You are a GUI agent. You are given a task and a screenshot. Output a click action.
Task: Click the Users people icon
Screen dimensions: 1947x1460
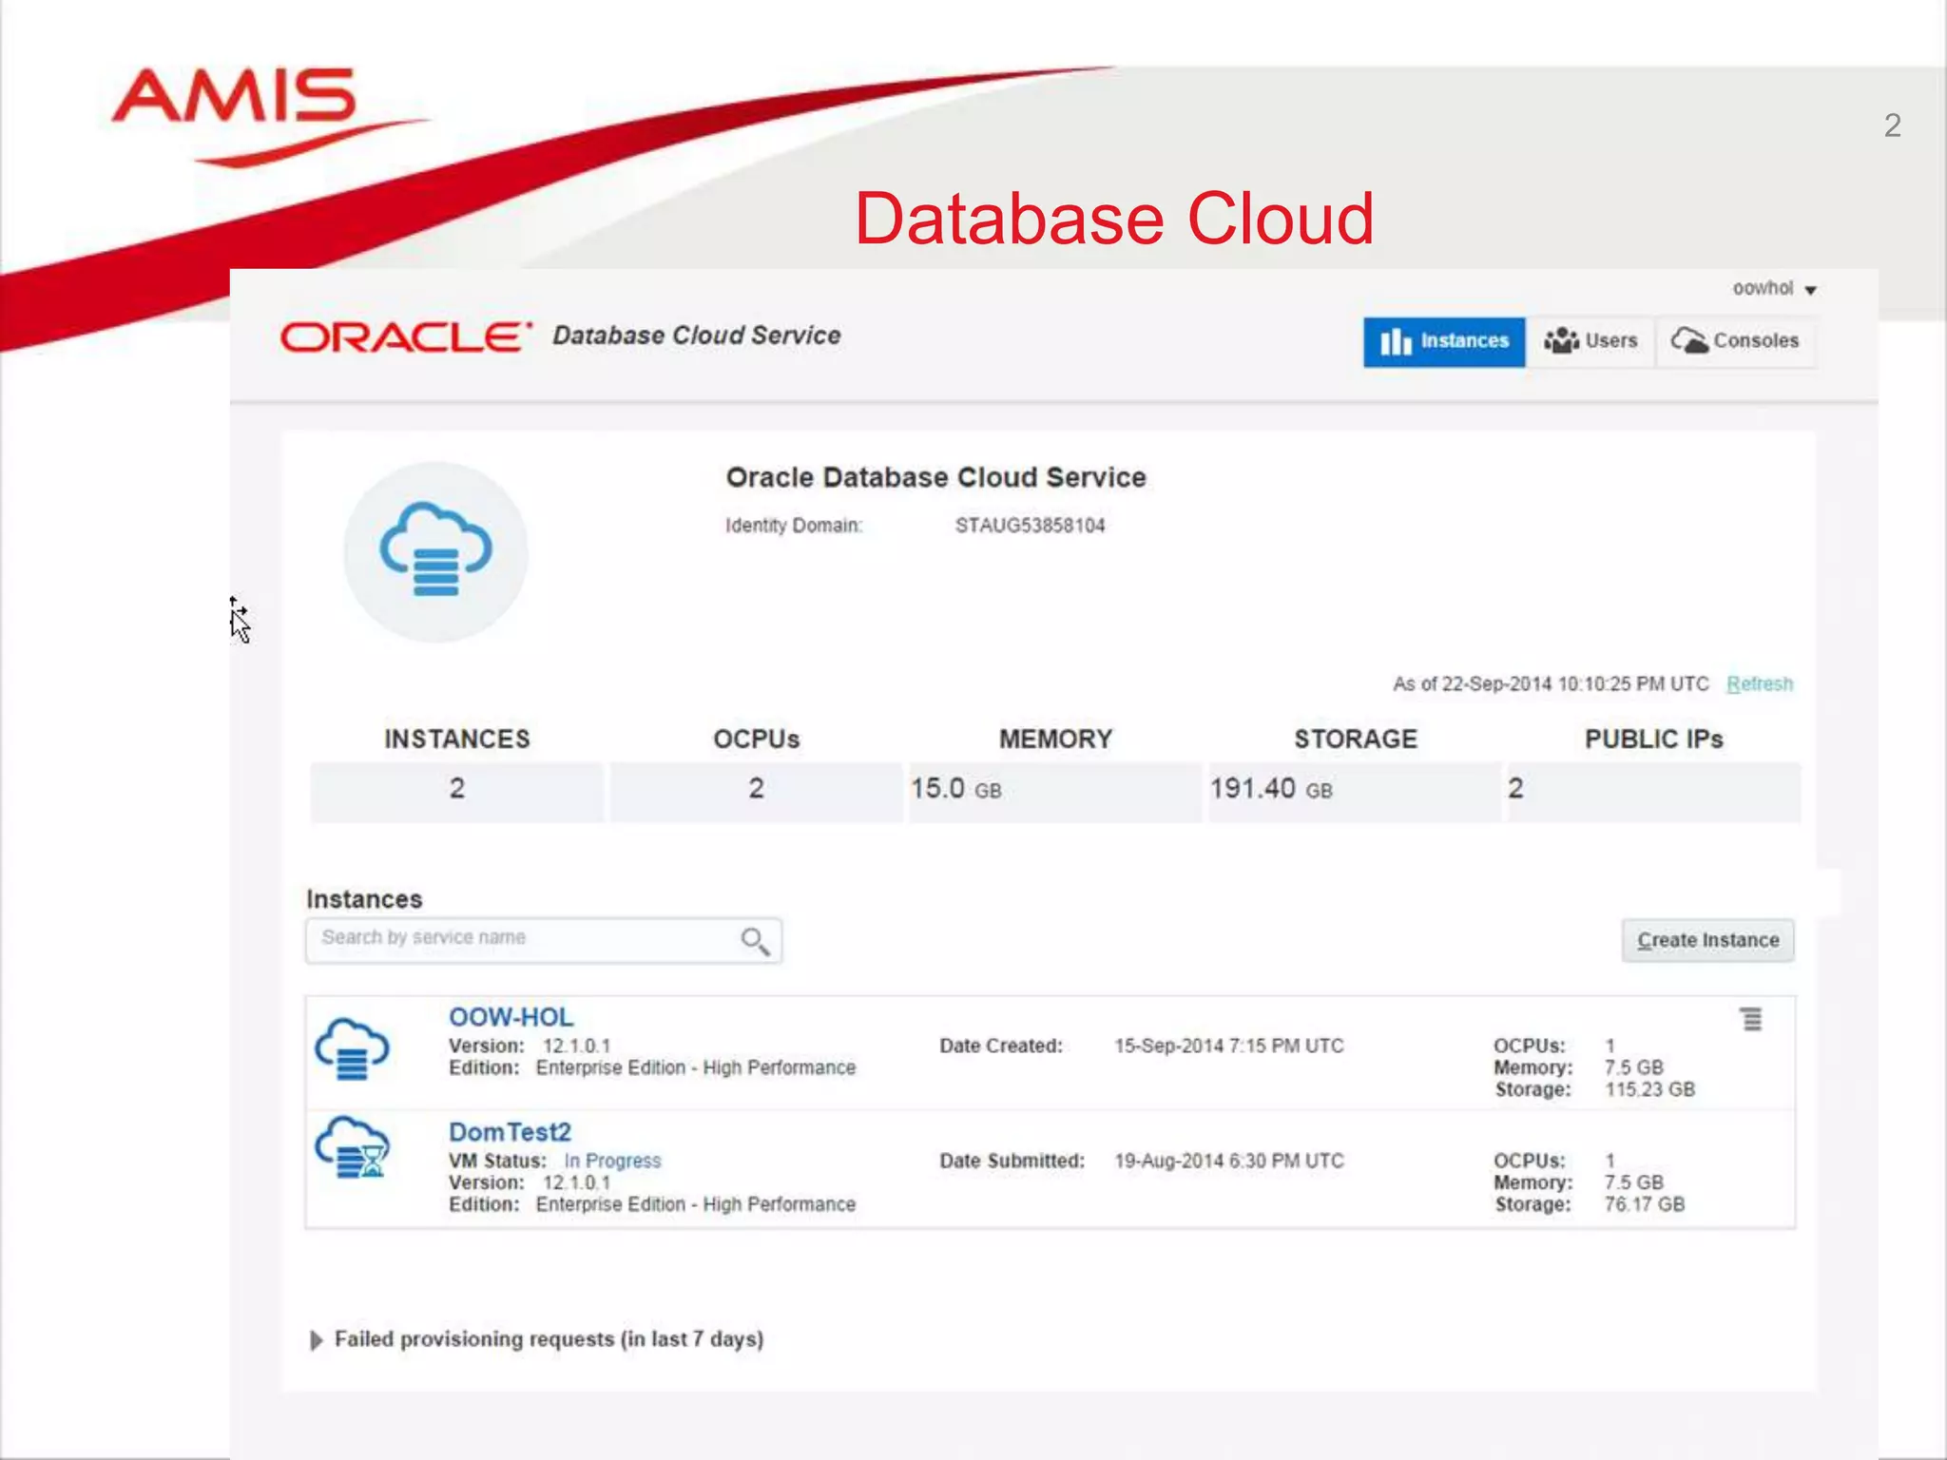1561,340
